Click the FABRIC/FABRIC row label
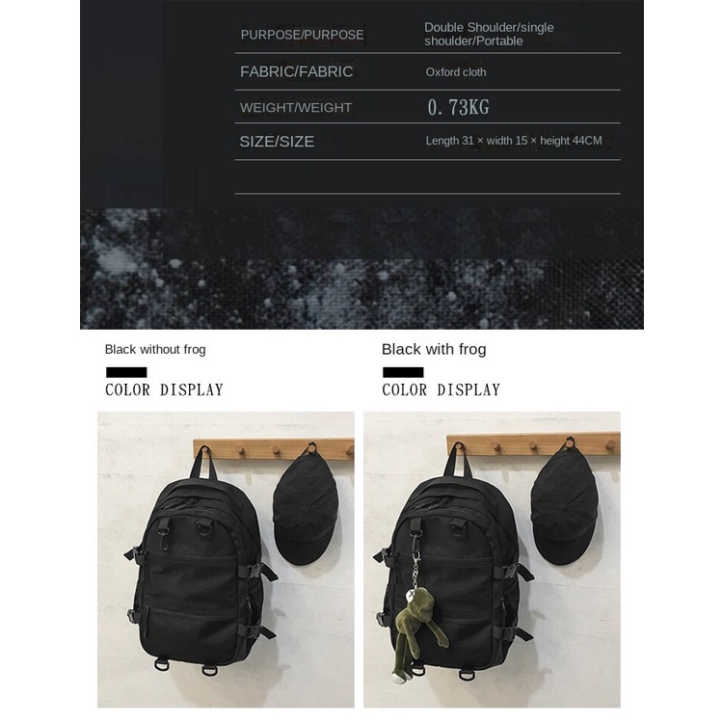Image resolution: width=723 pixels, height=723 pixels. tap(297, 71)
